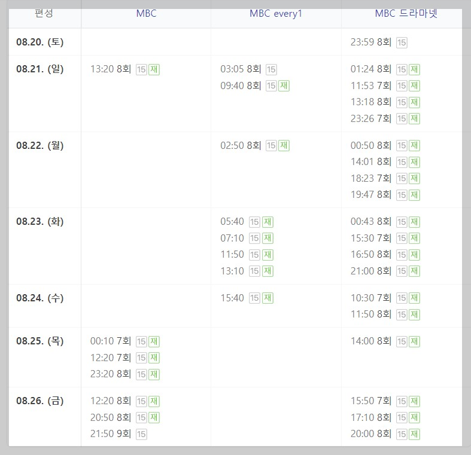Click the 02:50 8회 entry
Screen dimensions: 471x455
[241, 145]
